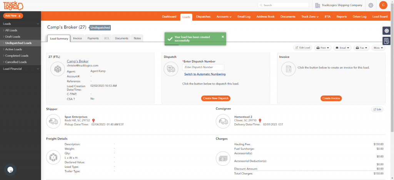Switch to the Invoice tab
The height and width of the screenshot is (180, 394).
click(x=77, y=38)
